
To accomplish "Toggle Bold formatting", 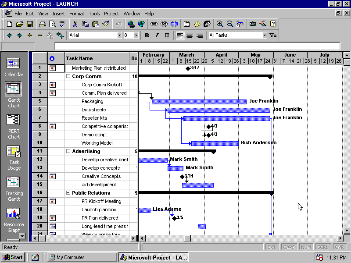I will [147, 36].
